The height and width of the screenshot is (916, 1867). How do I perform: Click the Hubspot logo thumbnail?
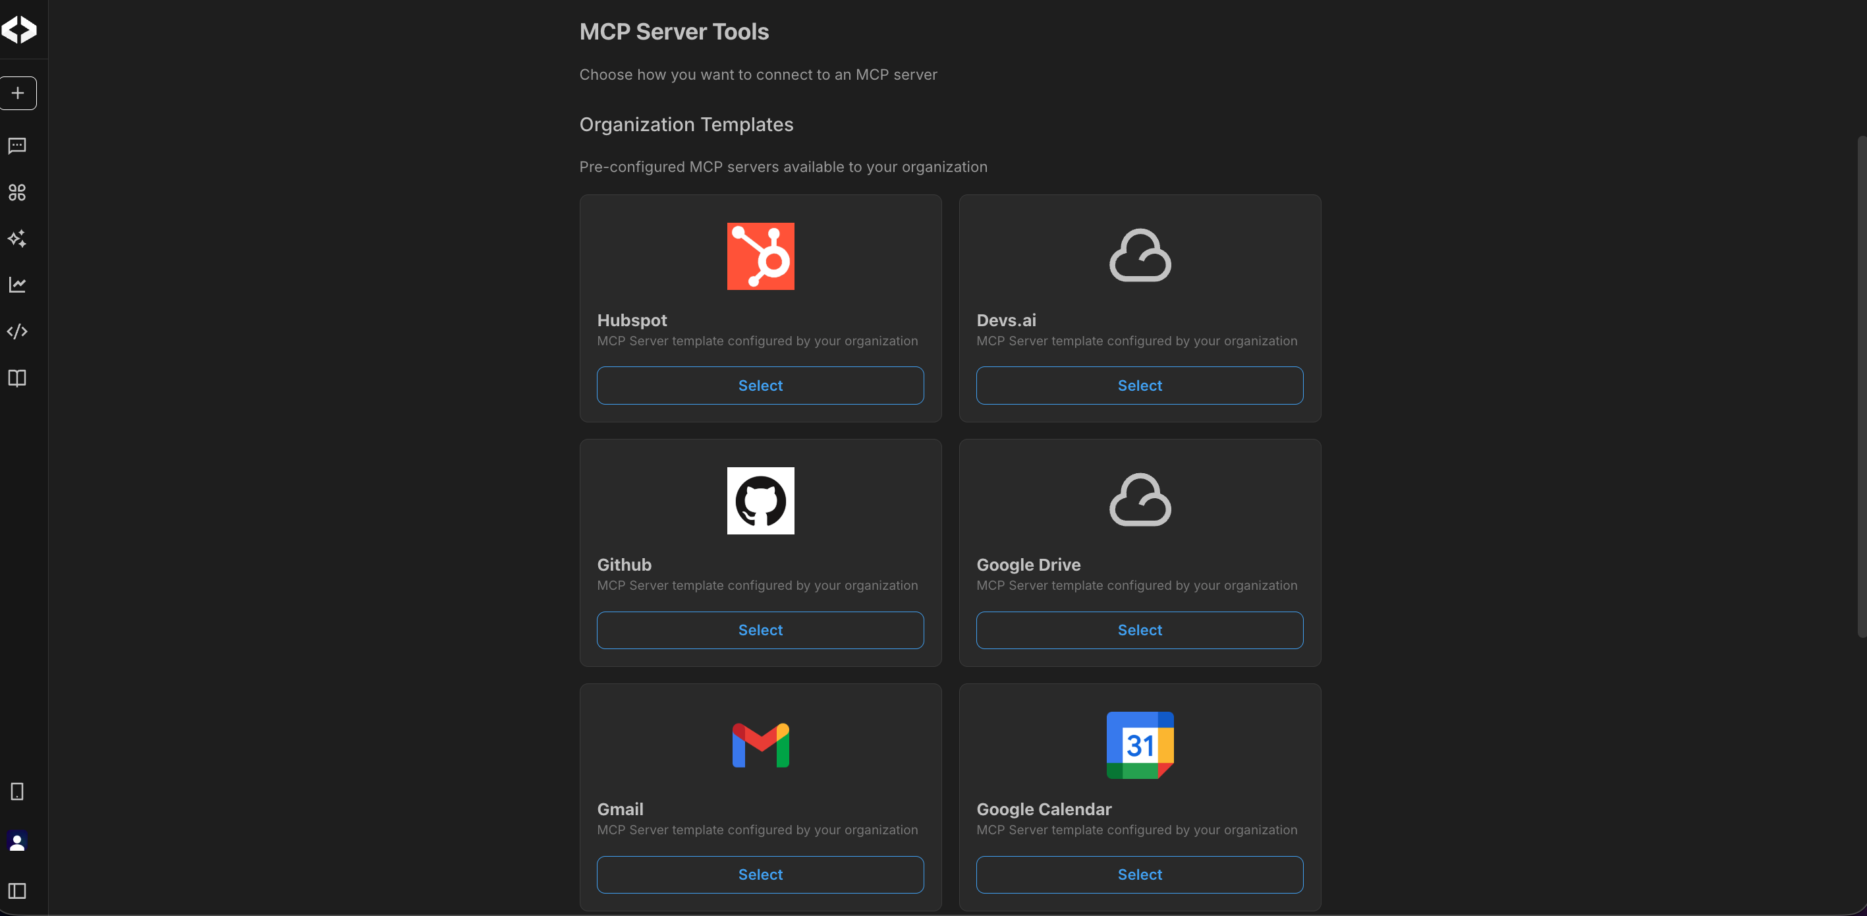tap(760, 256)
